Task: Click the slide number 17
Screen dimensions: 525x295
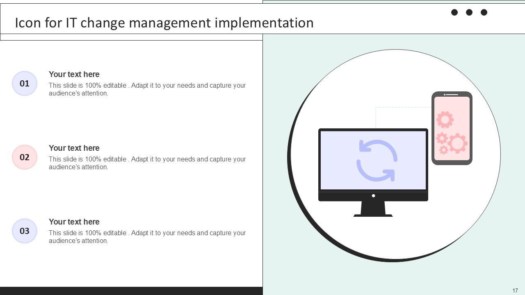Action: (515, 290)
